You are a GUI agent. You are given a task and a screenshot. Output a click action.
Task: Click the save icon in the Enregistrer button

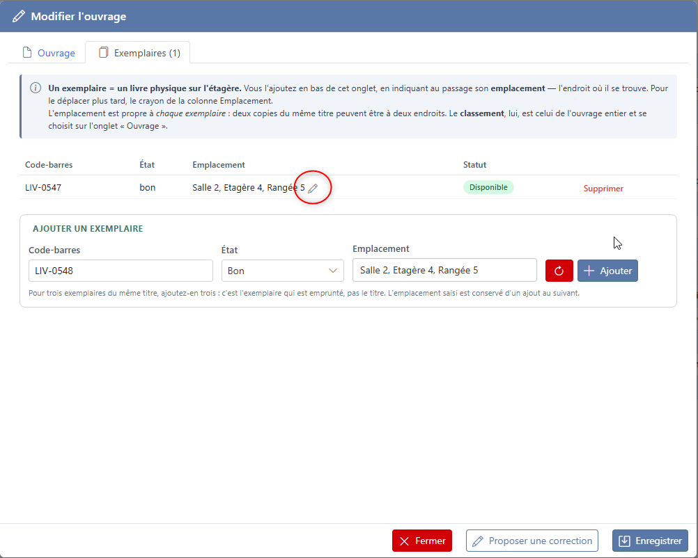point(624,541)
